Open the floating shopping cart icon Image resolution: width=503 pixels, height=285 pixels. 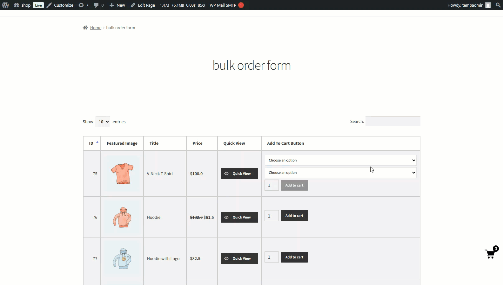(x=490, y=254)
